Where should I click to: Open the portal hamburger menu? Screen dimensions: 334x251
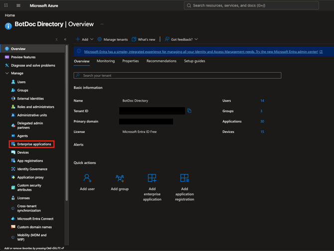pos(18,5)
